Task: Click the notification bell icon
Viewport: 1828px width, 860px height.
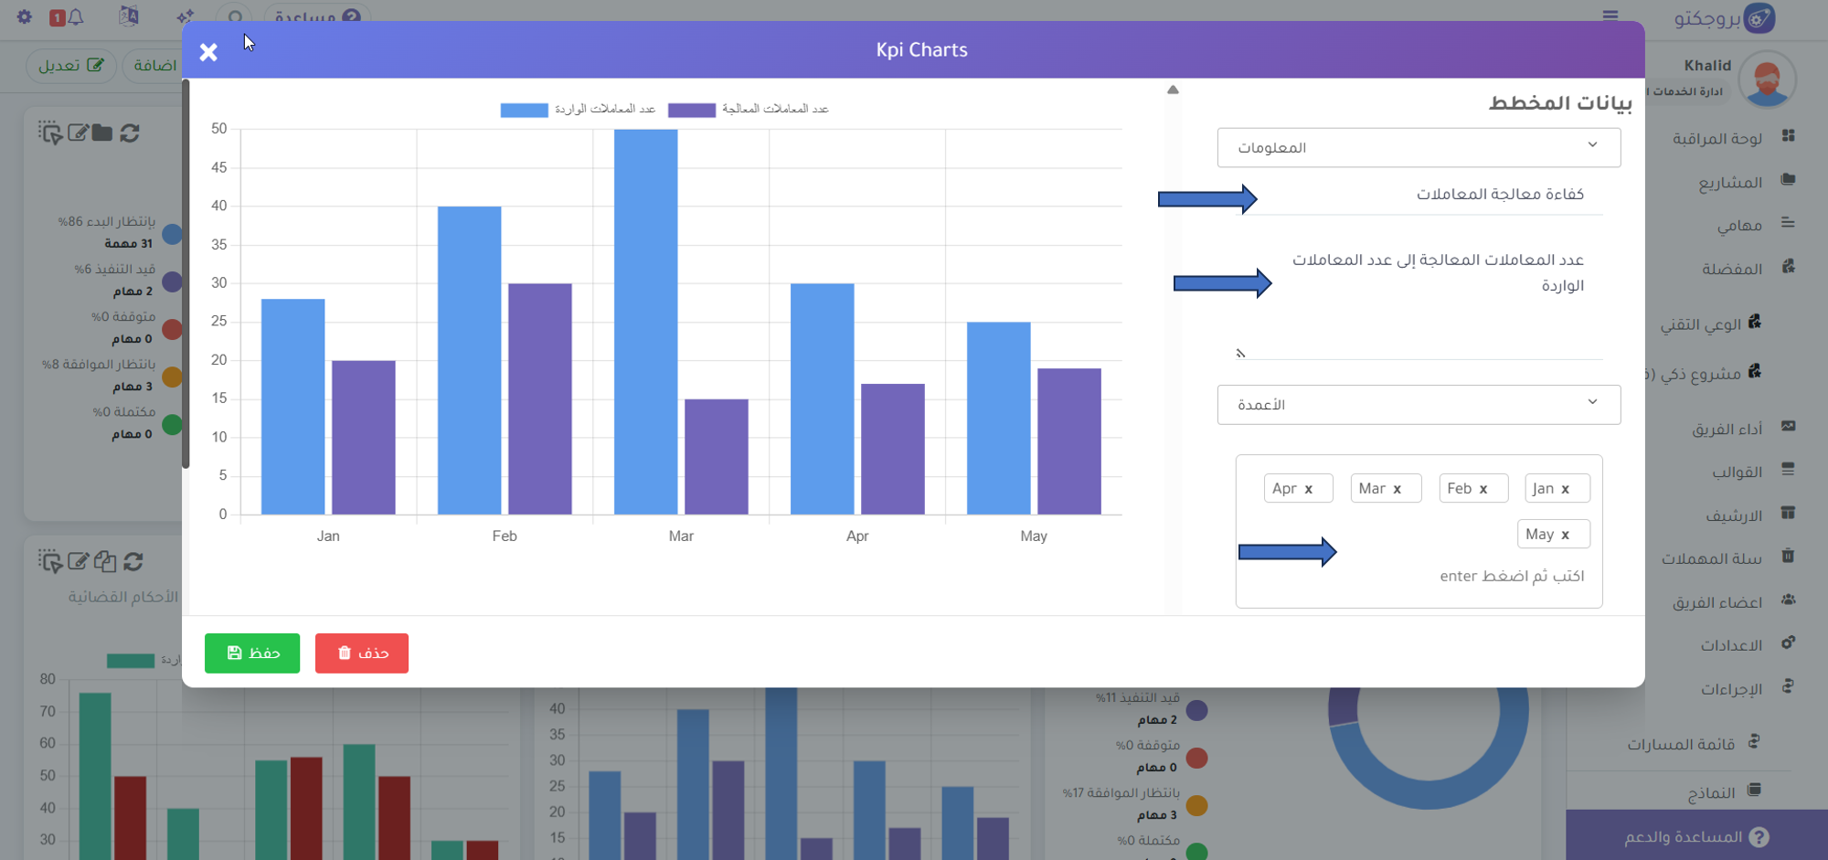Action: point(75,16)
